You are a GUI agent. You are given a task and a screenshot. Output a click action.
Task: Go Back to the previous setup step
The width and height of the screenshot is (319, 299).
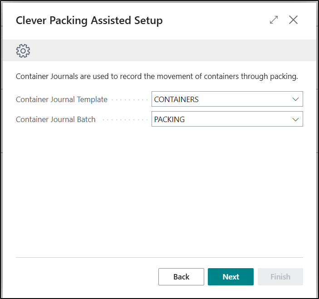(x=181, y=277)
